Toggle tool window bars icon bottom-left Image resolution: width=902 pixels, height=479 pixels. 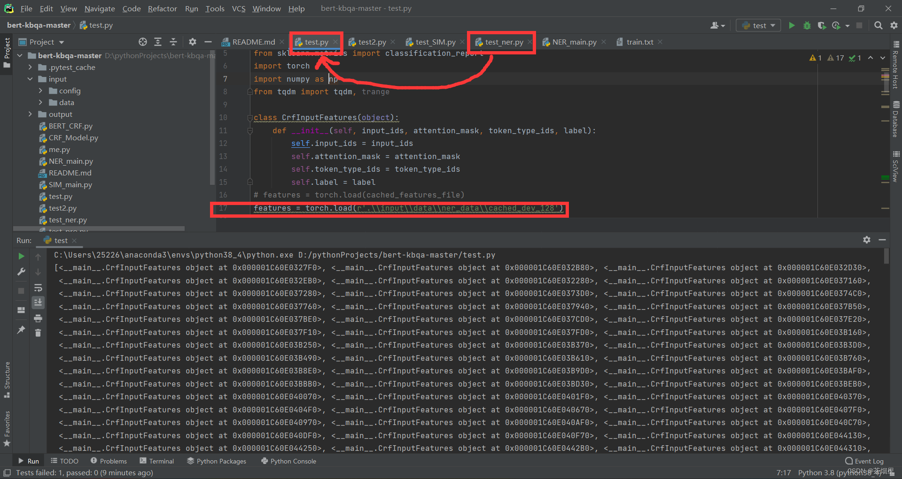[7, 472]
